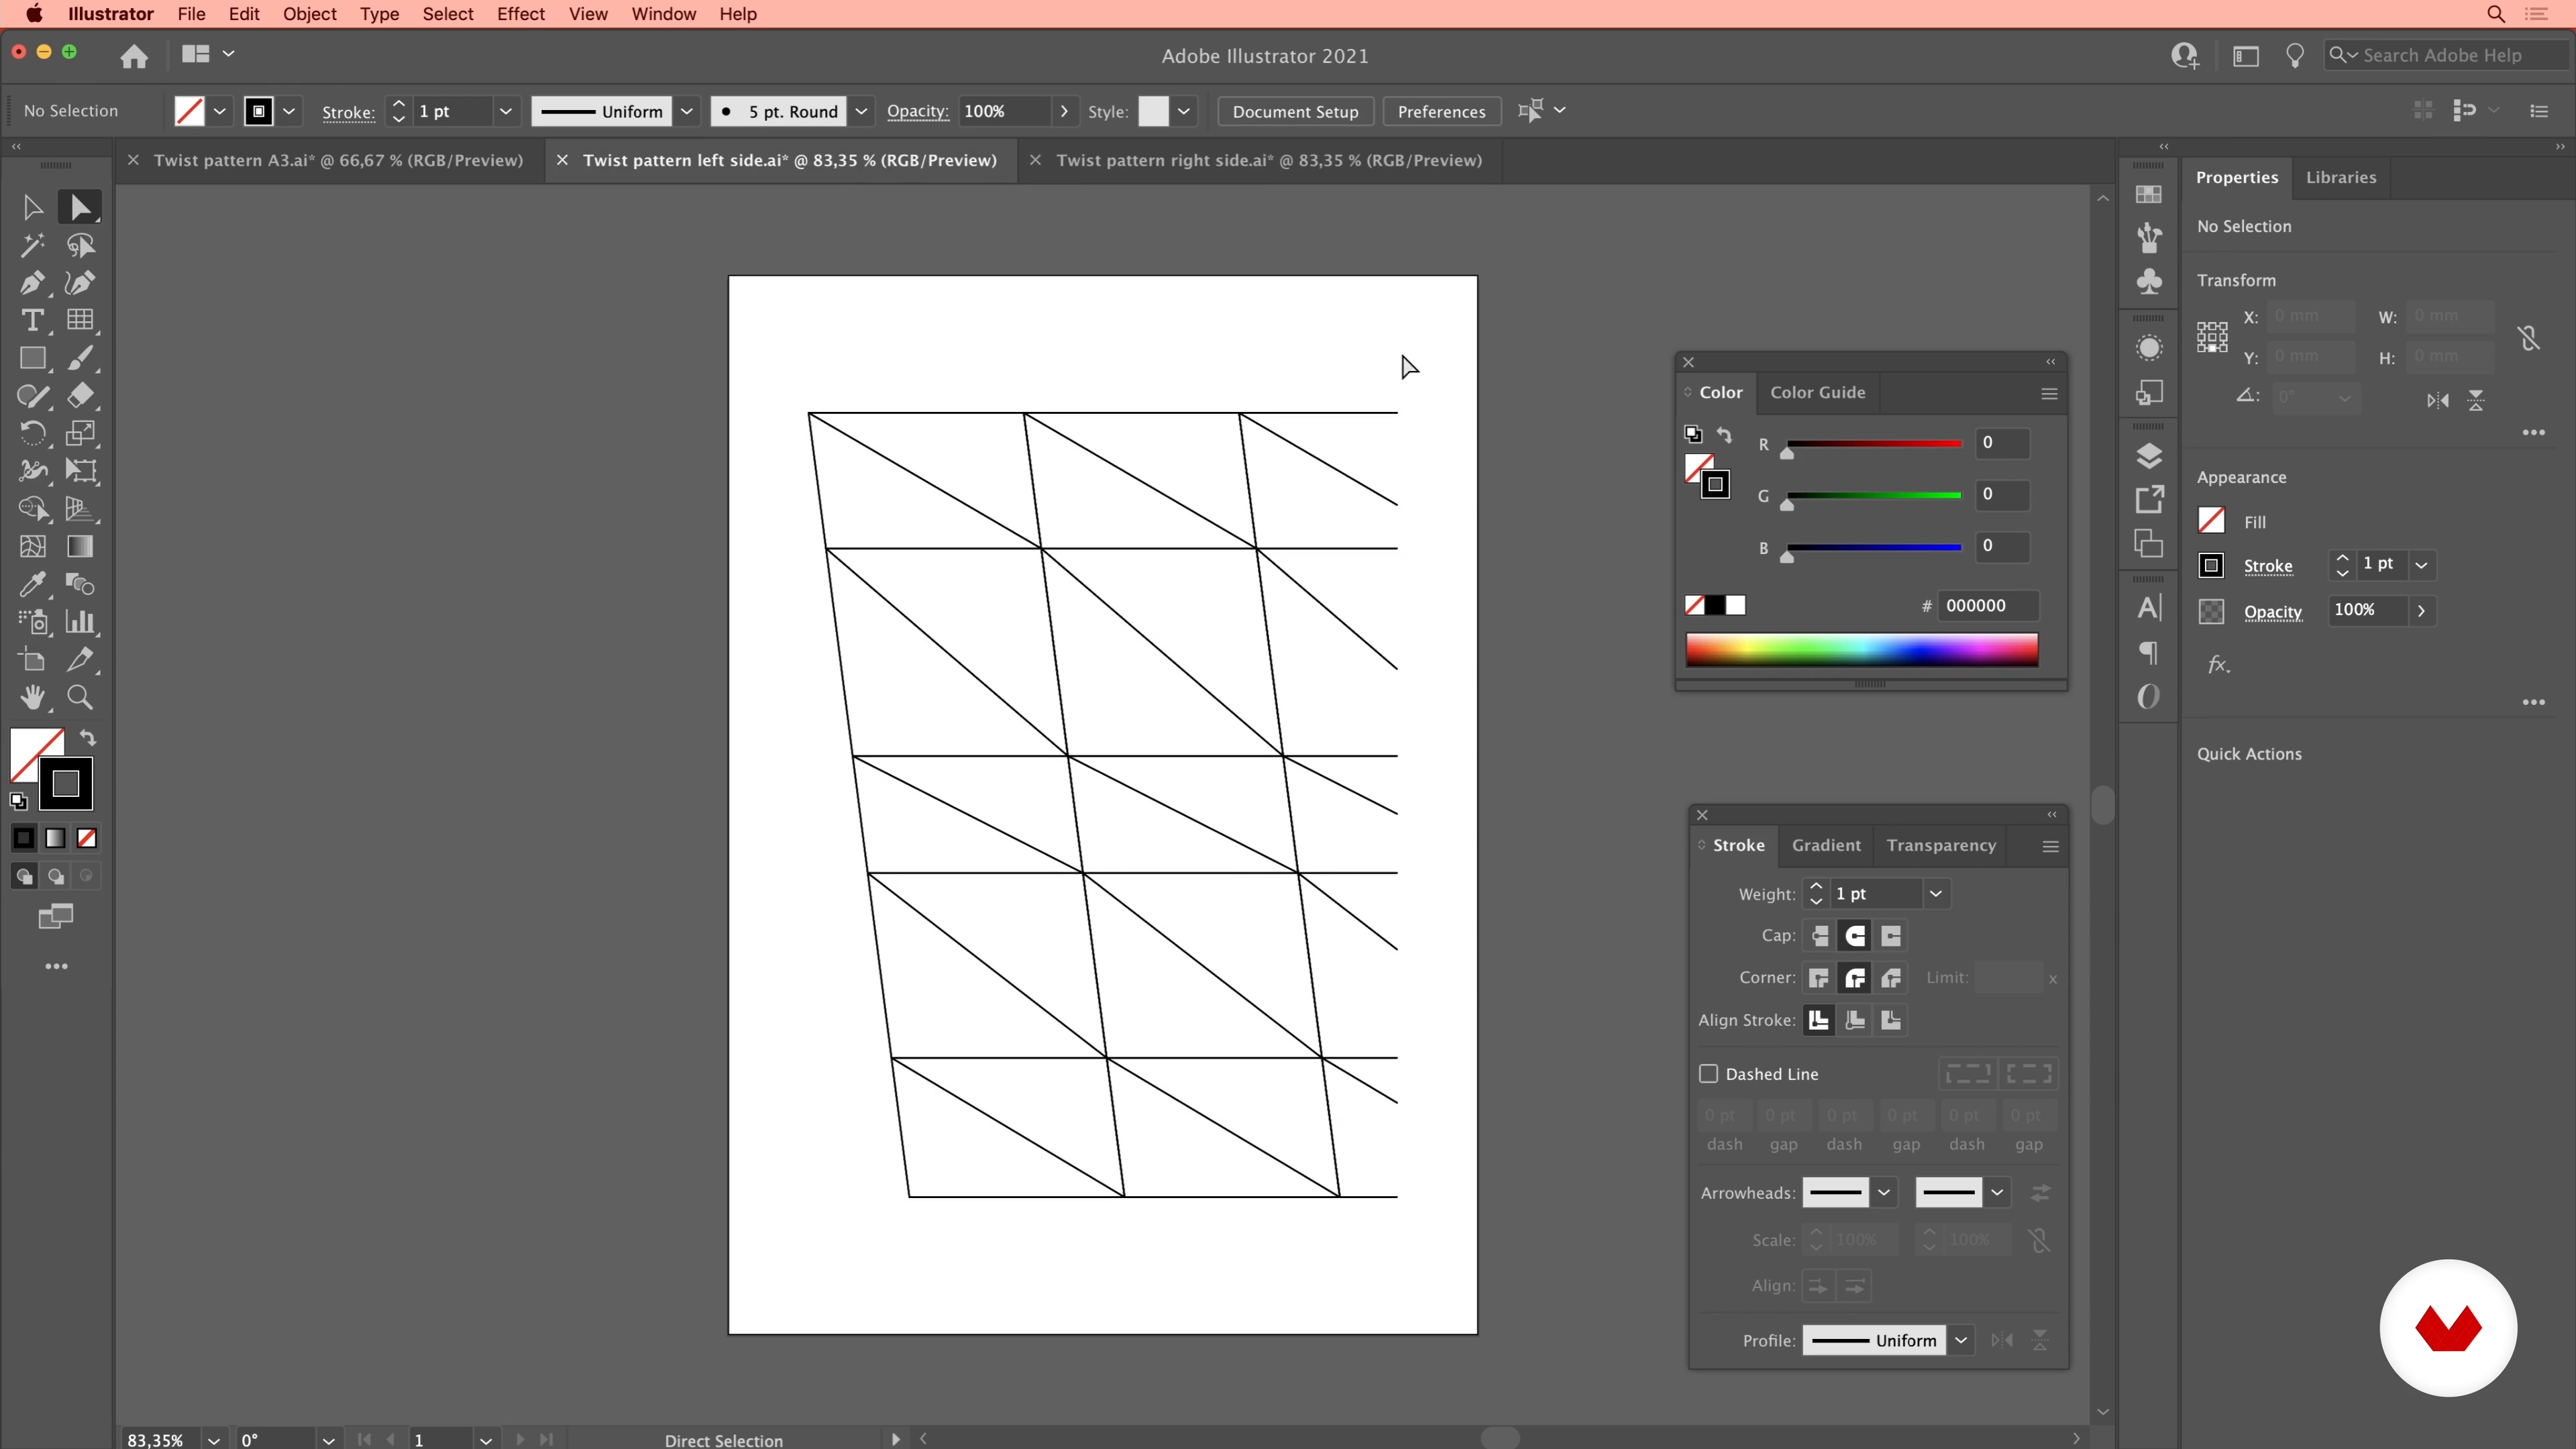The width and height of the screenshot is (2576, 1449).
Task: Switch to the Color Guide tab
Action: pos(1818,392)
